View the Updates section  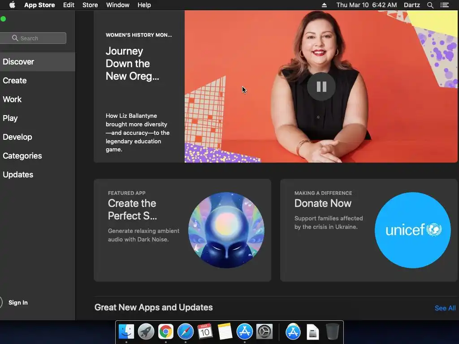[x=38, y=175]
